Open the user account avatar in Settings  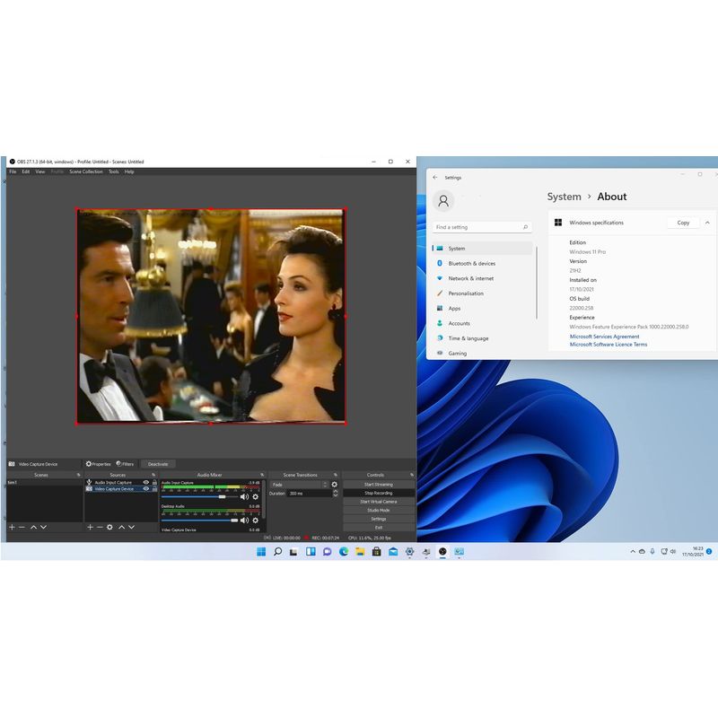(443, 200)
